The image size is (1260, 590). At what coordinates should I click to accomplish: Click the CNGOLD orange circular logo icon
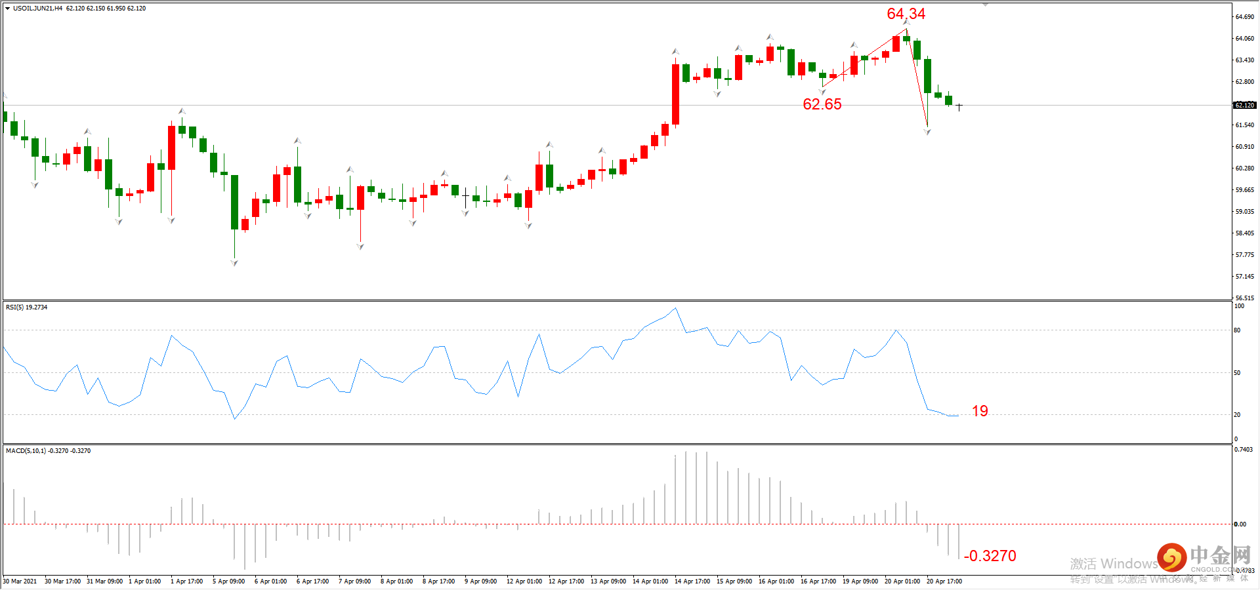(x=1171, y=558)
